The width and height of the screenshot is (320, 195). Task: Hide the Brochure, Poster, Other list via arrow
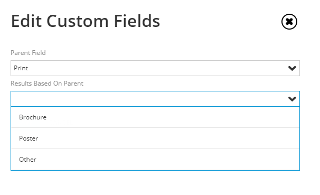[292, 99]
